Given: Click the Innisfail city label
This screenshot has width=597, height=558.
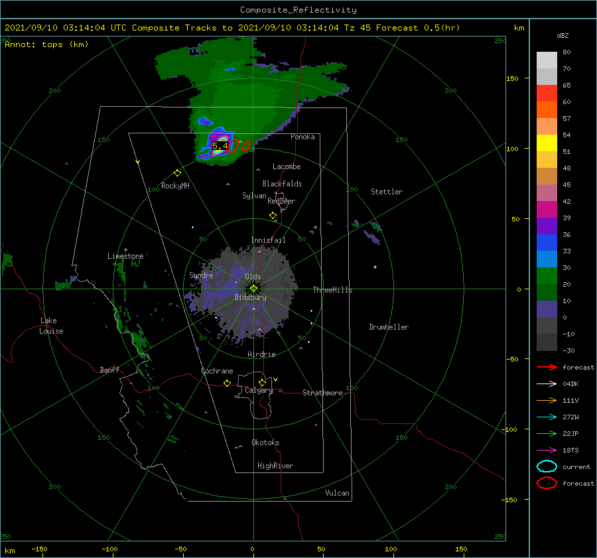Looking at the screenshot, I should pyautogui.click(x=268, y=240).
